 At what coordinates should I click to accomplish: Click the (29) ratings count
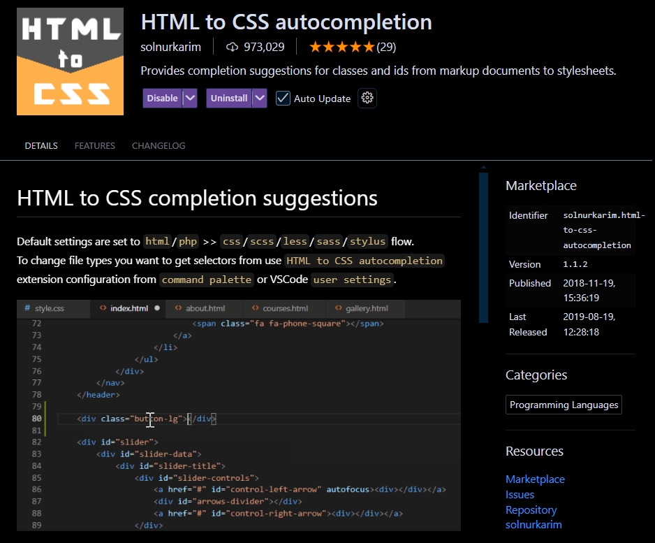tap(386, 47)
